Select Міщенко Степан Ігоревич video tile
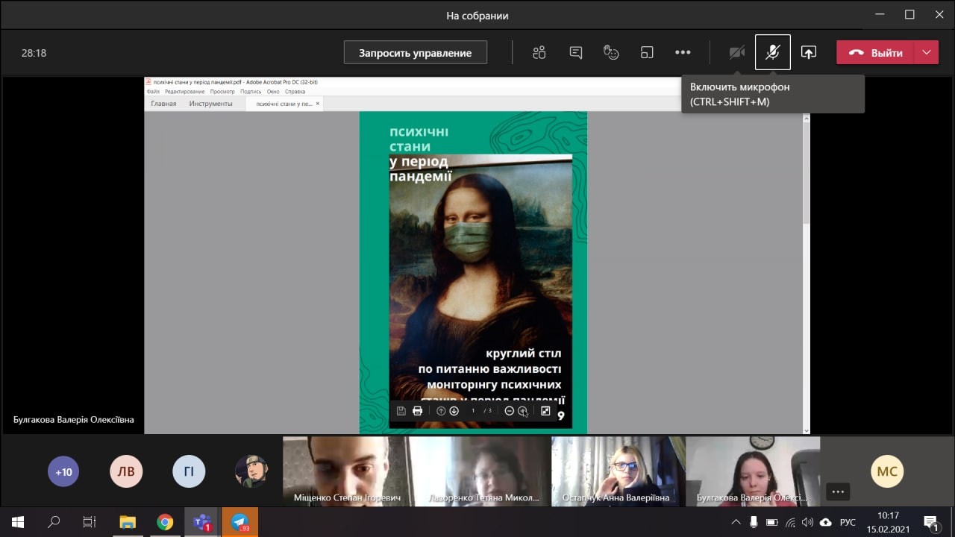 (x=345, y=471)
